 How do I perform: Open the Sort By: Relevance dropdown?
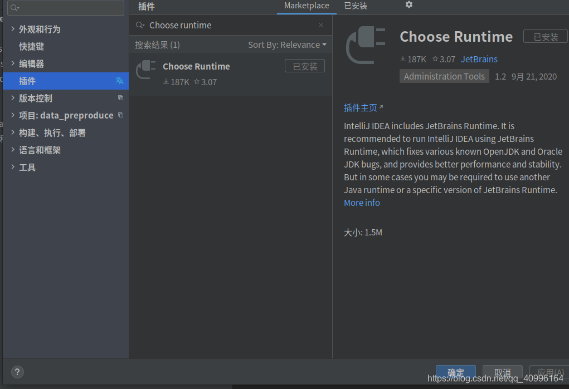click(287, 45)
